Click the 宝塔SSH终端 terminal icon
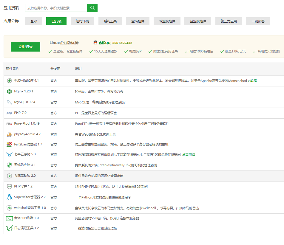The image size is (284, 245). (10, 218)
